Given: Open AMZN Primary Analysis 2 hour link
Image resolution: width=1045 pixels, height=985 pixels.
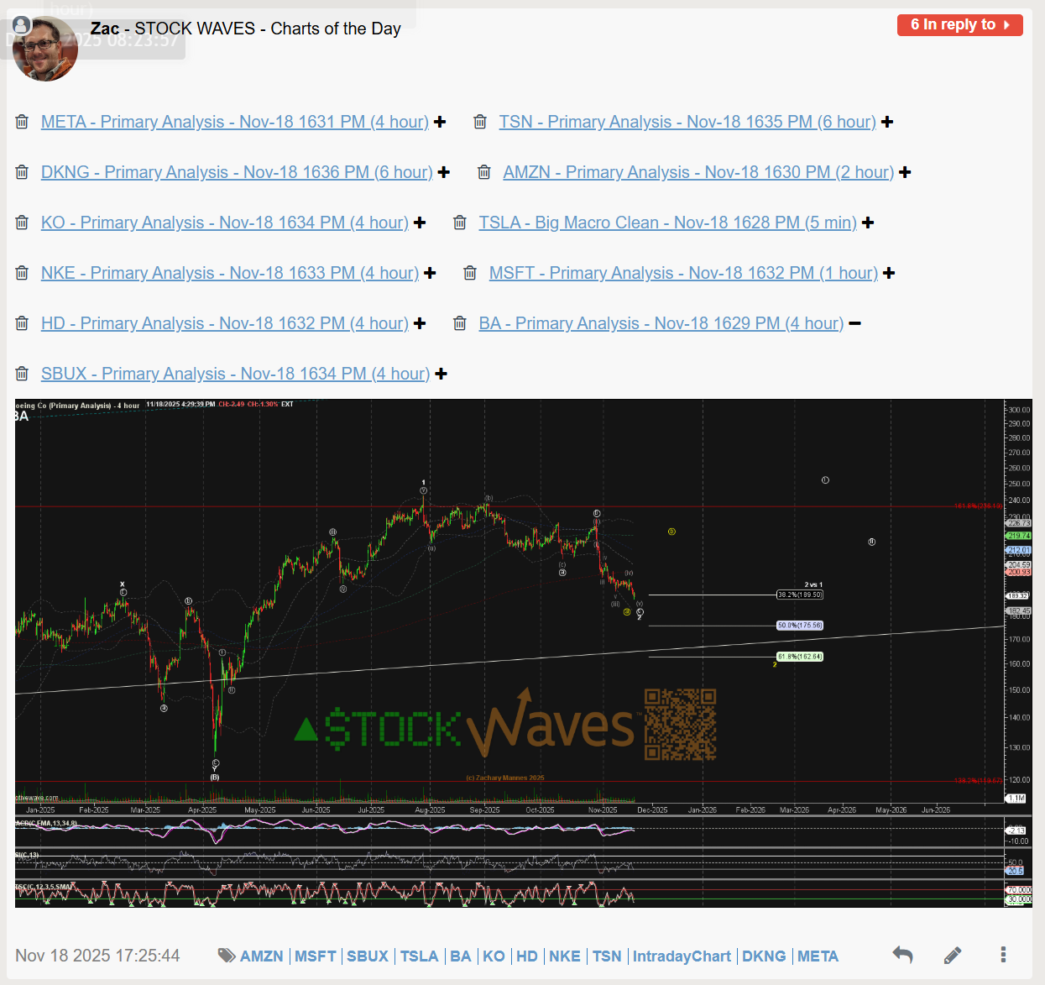Looking at the screenshot, I should click(698, 172).
